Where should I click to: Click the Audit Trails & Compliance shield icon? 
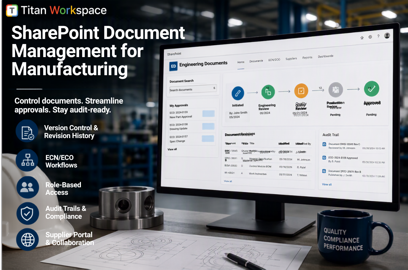[x=27, y=213]
